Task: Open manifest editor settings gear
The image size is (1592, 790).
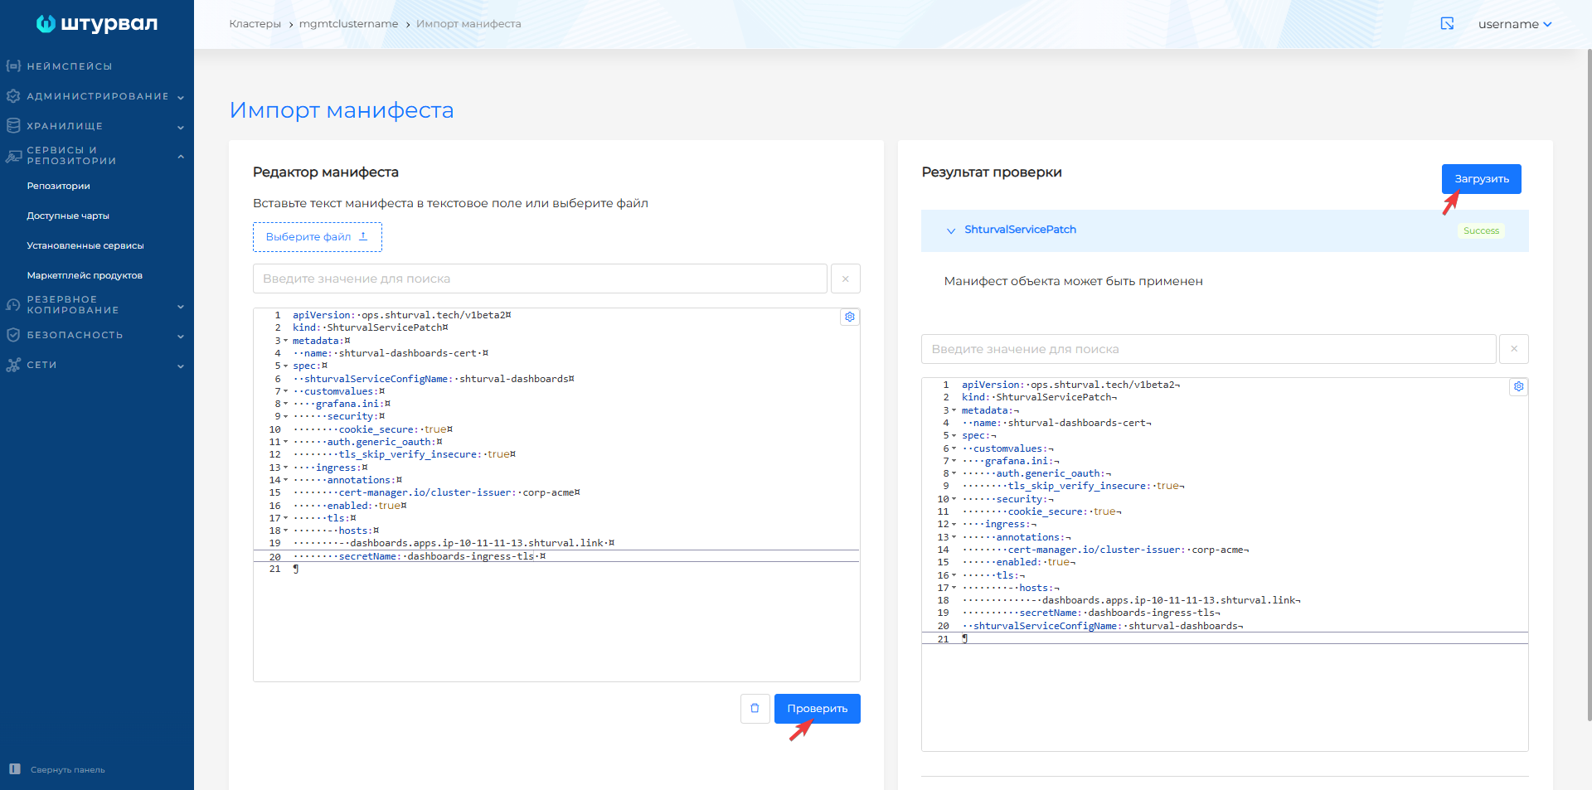Action: 850,317
